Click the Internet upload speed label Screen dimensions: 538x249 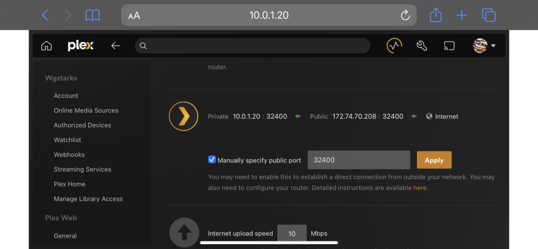coord(240,233)
